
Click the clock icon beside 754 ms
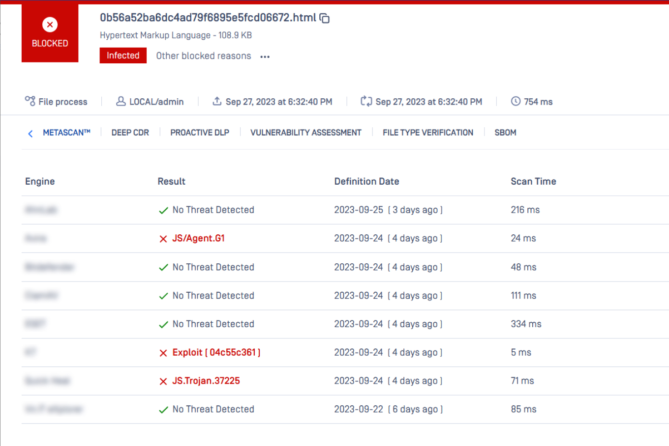tap(516, 101)
